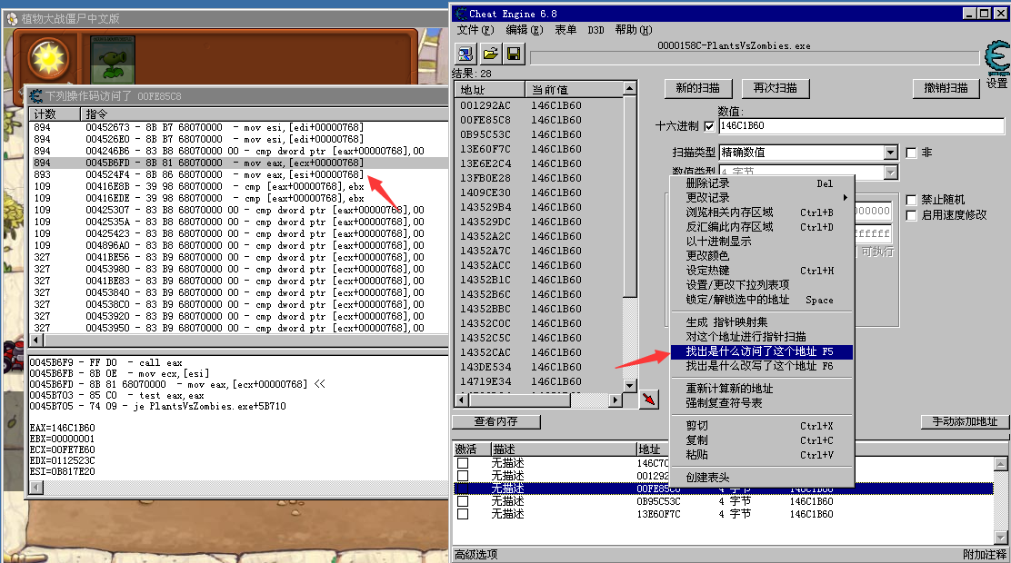The height and width of the screenshot is (563, 1011).
Task: Click the open file folder icon
Action: (490, 54)
